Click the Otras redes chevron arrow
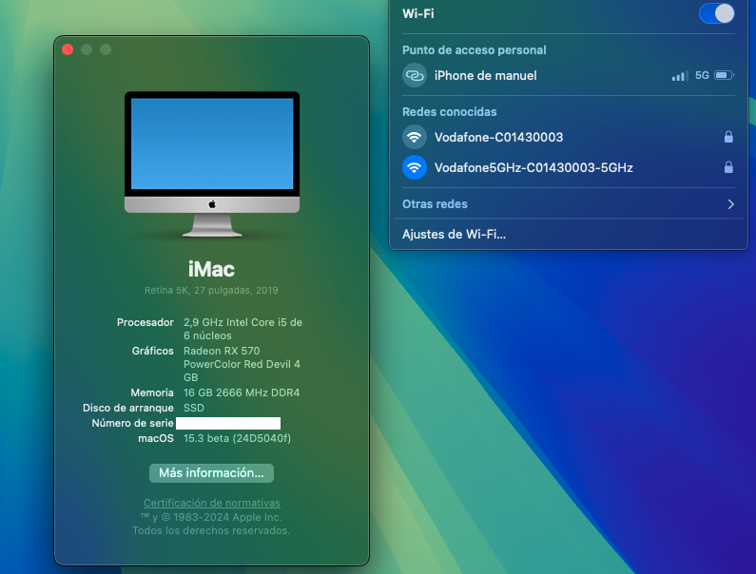 click(731, 204)
